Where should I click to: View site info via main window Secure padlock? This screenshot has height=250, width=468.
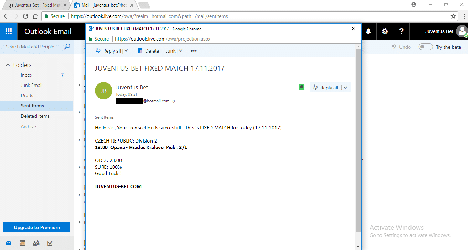pos(46,16)
